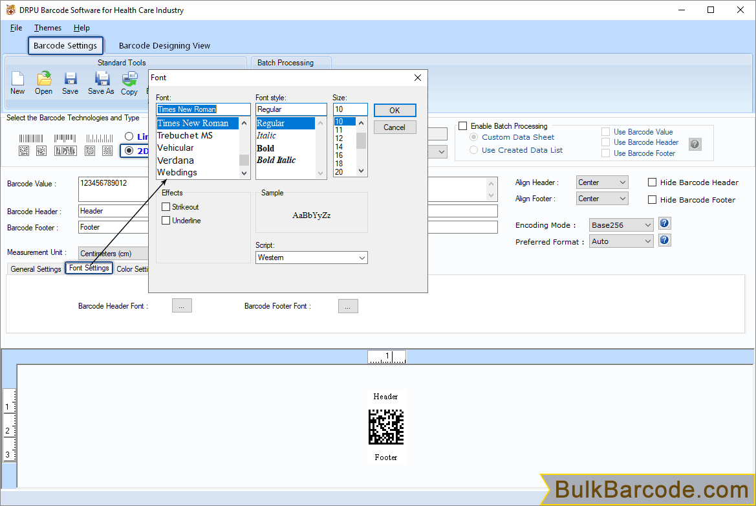Image resolution: width=756 pixels, height=506 pixels.
Task: Open the Align Header dropdown
Action: pos(601,182)
